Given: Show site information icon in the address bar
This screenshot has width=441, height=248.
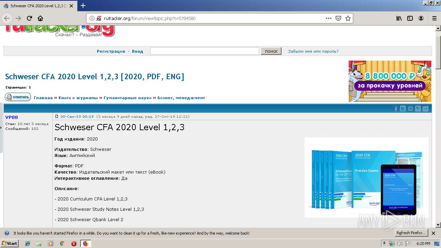Looking at the screenshot, I should [92, 18].
